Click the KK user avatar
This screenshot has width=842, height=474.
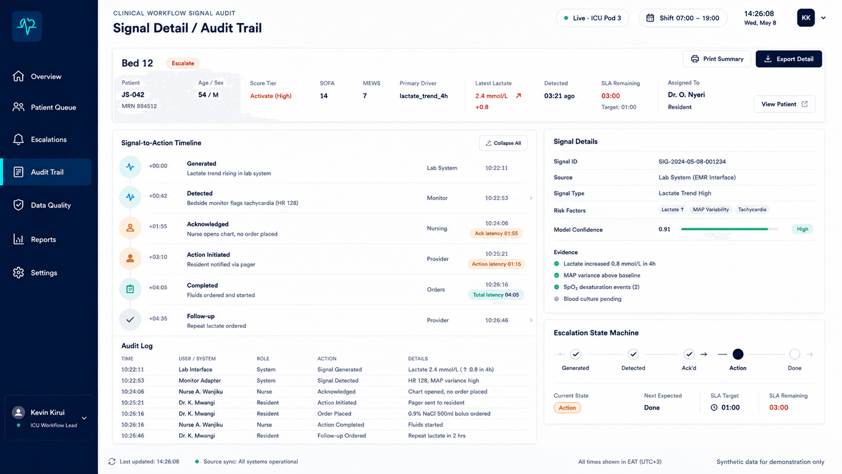pos(806,18)
